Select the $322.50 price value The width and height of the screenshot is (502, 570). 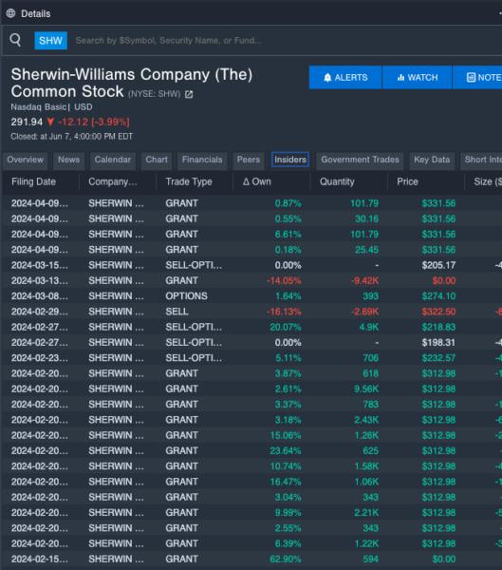coord(438,312)
